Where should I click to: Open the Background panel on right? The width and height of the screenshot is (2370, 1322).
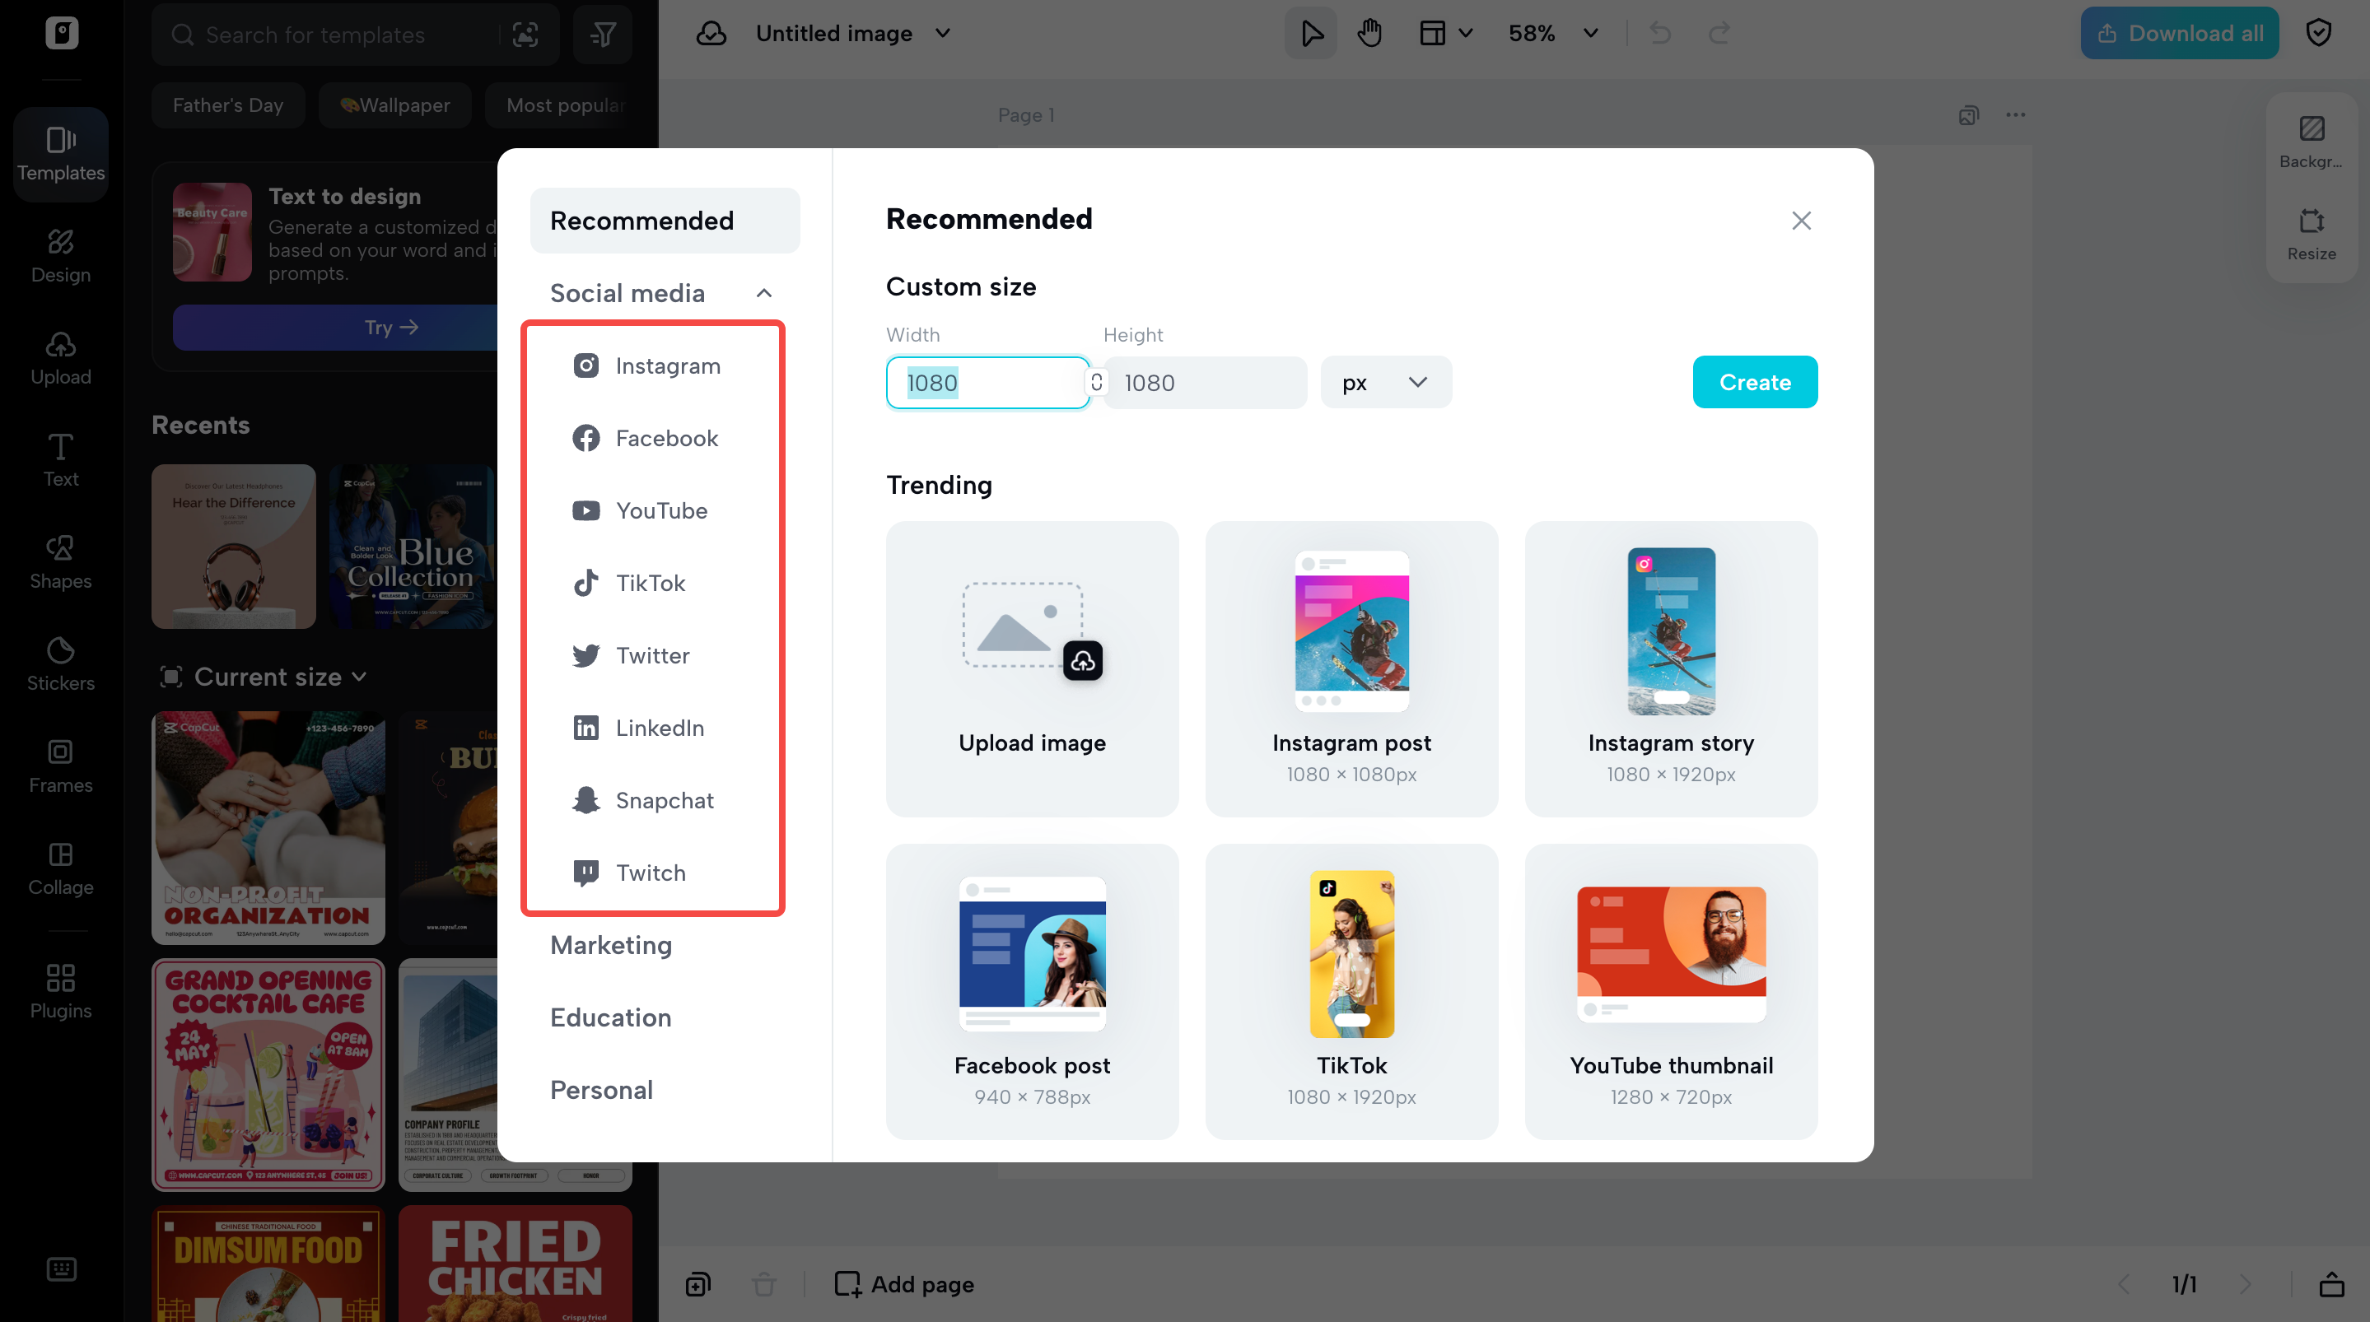point(2311,141)
